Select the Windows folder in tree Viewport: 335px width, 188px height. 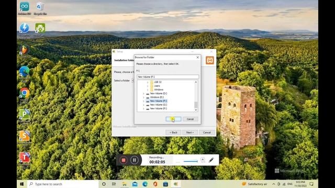coord(159,90)
